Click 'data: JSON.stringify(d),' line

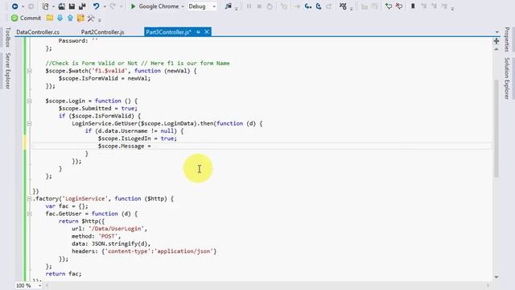111,243
